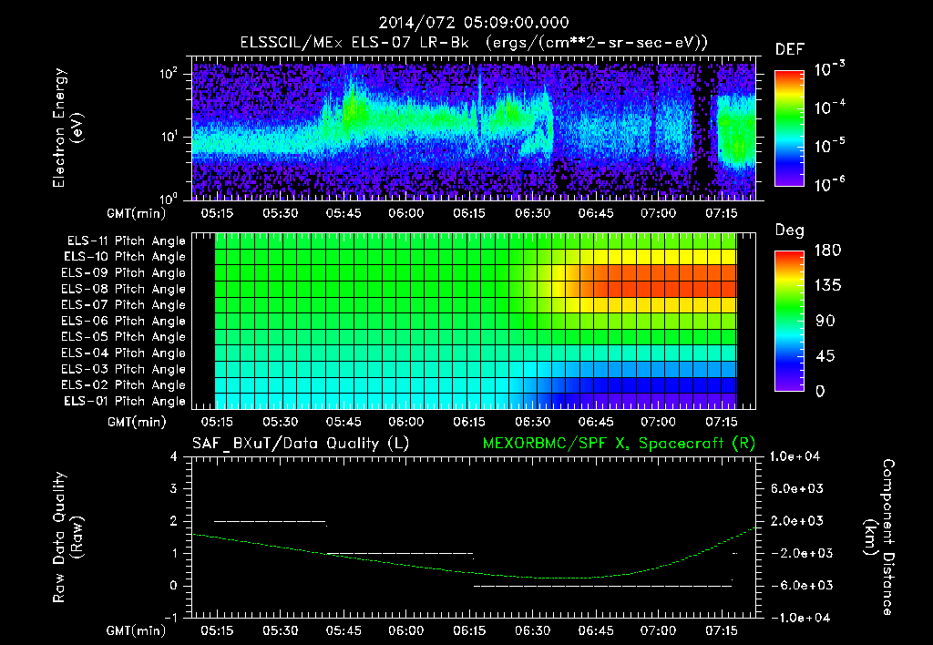Click the 45 value on the Deg scale
933x645 pixels.
pyautogui.click(x=825, y=356)
